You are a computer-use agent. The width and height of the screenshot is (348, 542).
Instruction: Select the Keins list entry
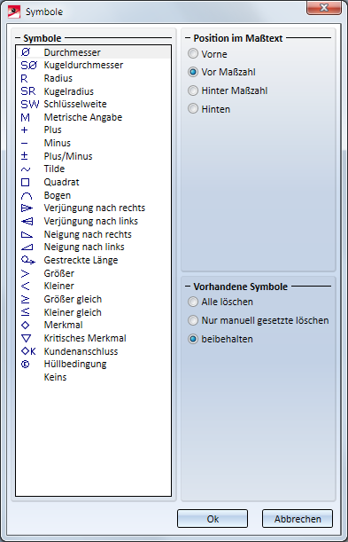[93, 377]
